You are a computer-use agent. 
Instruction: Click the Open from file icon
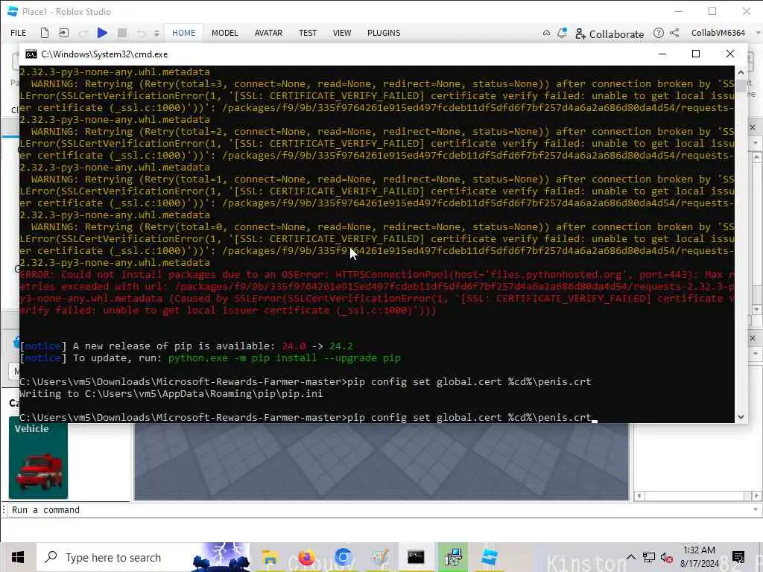[64, 33]
